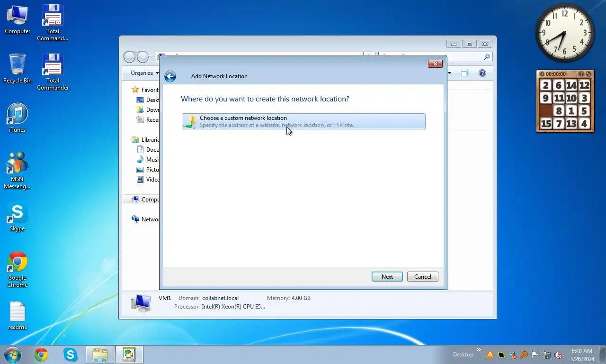Viewport: 606px width, 364px height.
Task: Click the Google Chrome desktop icon
Action: click(x=18, y=269)
